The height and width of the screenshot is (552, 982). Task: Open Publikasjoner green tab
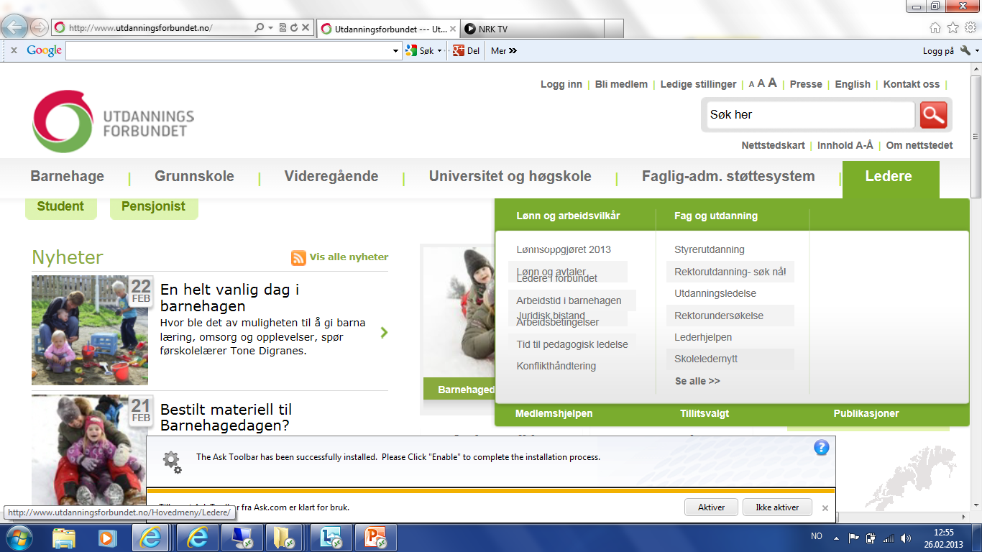coord(866,413)
